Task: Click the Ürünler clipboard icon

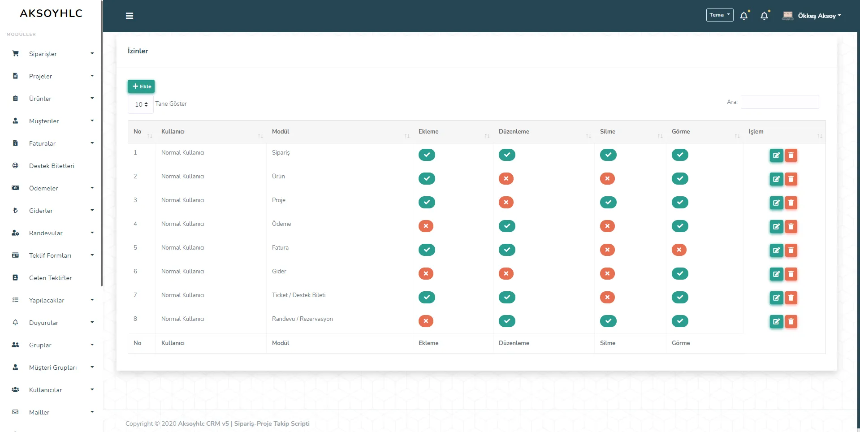Action: 15,99
